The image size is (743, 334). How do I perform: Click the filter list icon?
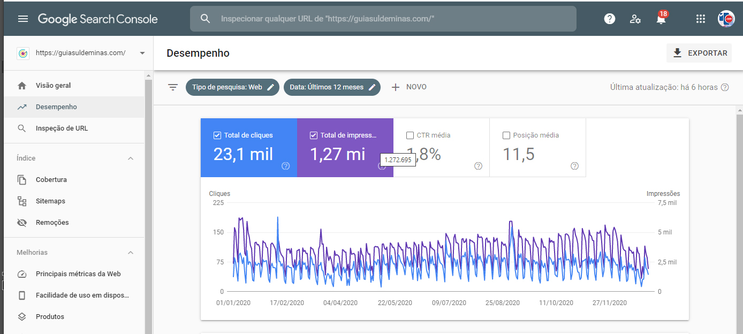pos(173,87)
